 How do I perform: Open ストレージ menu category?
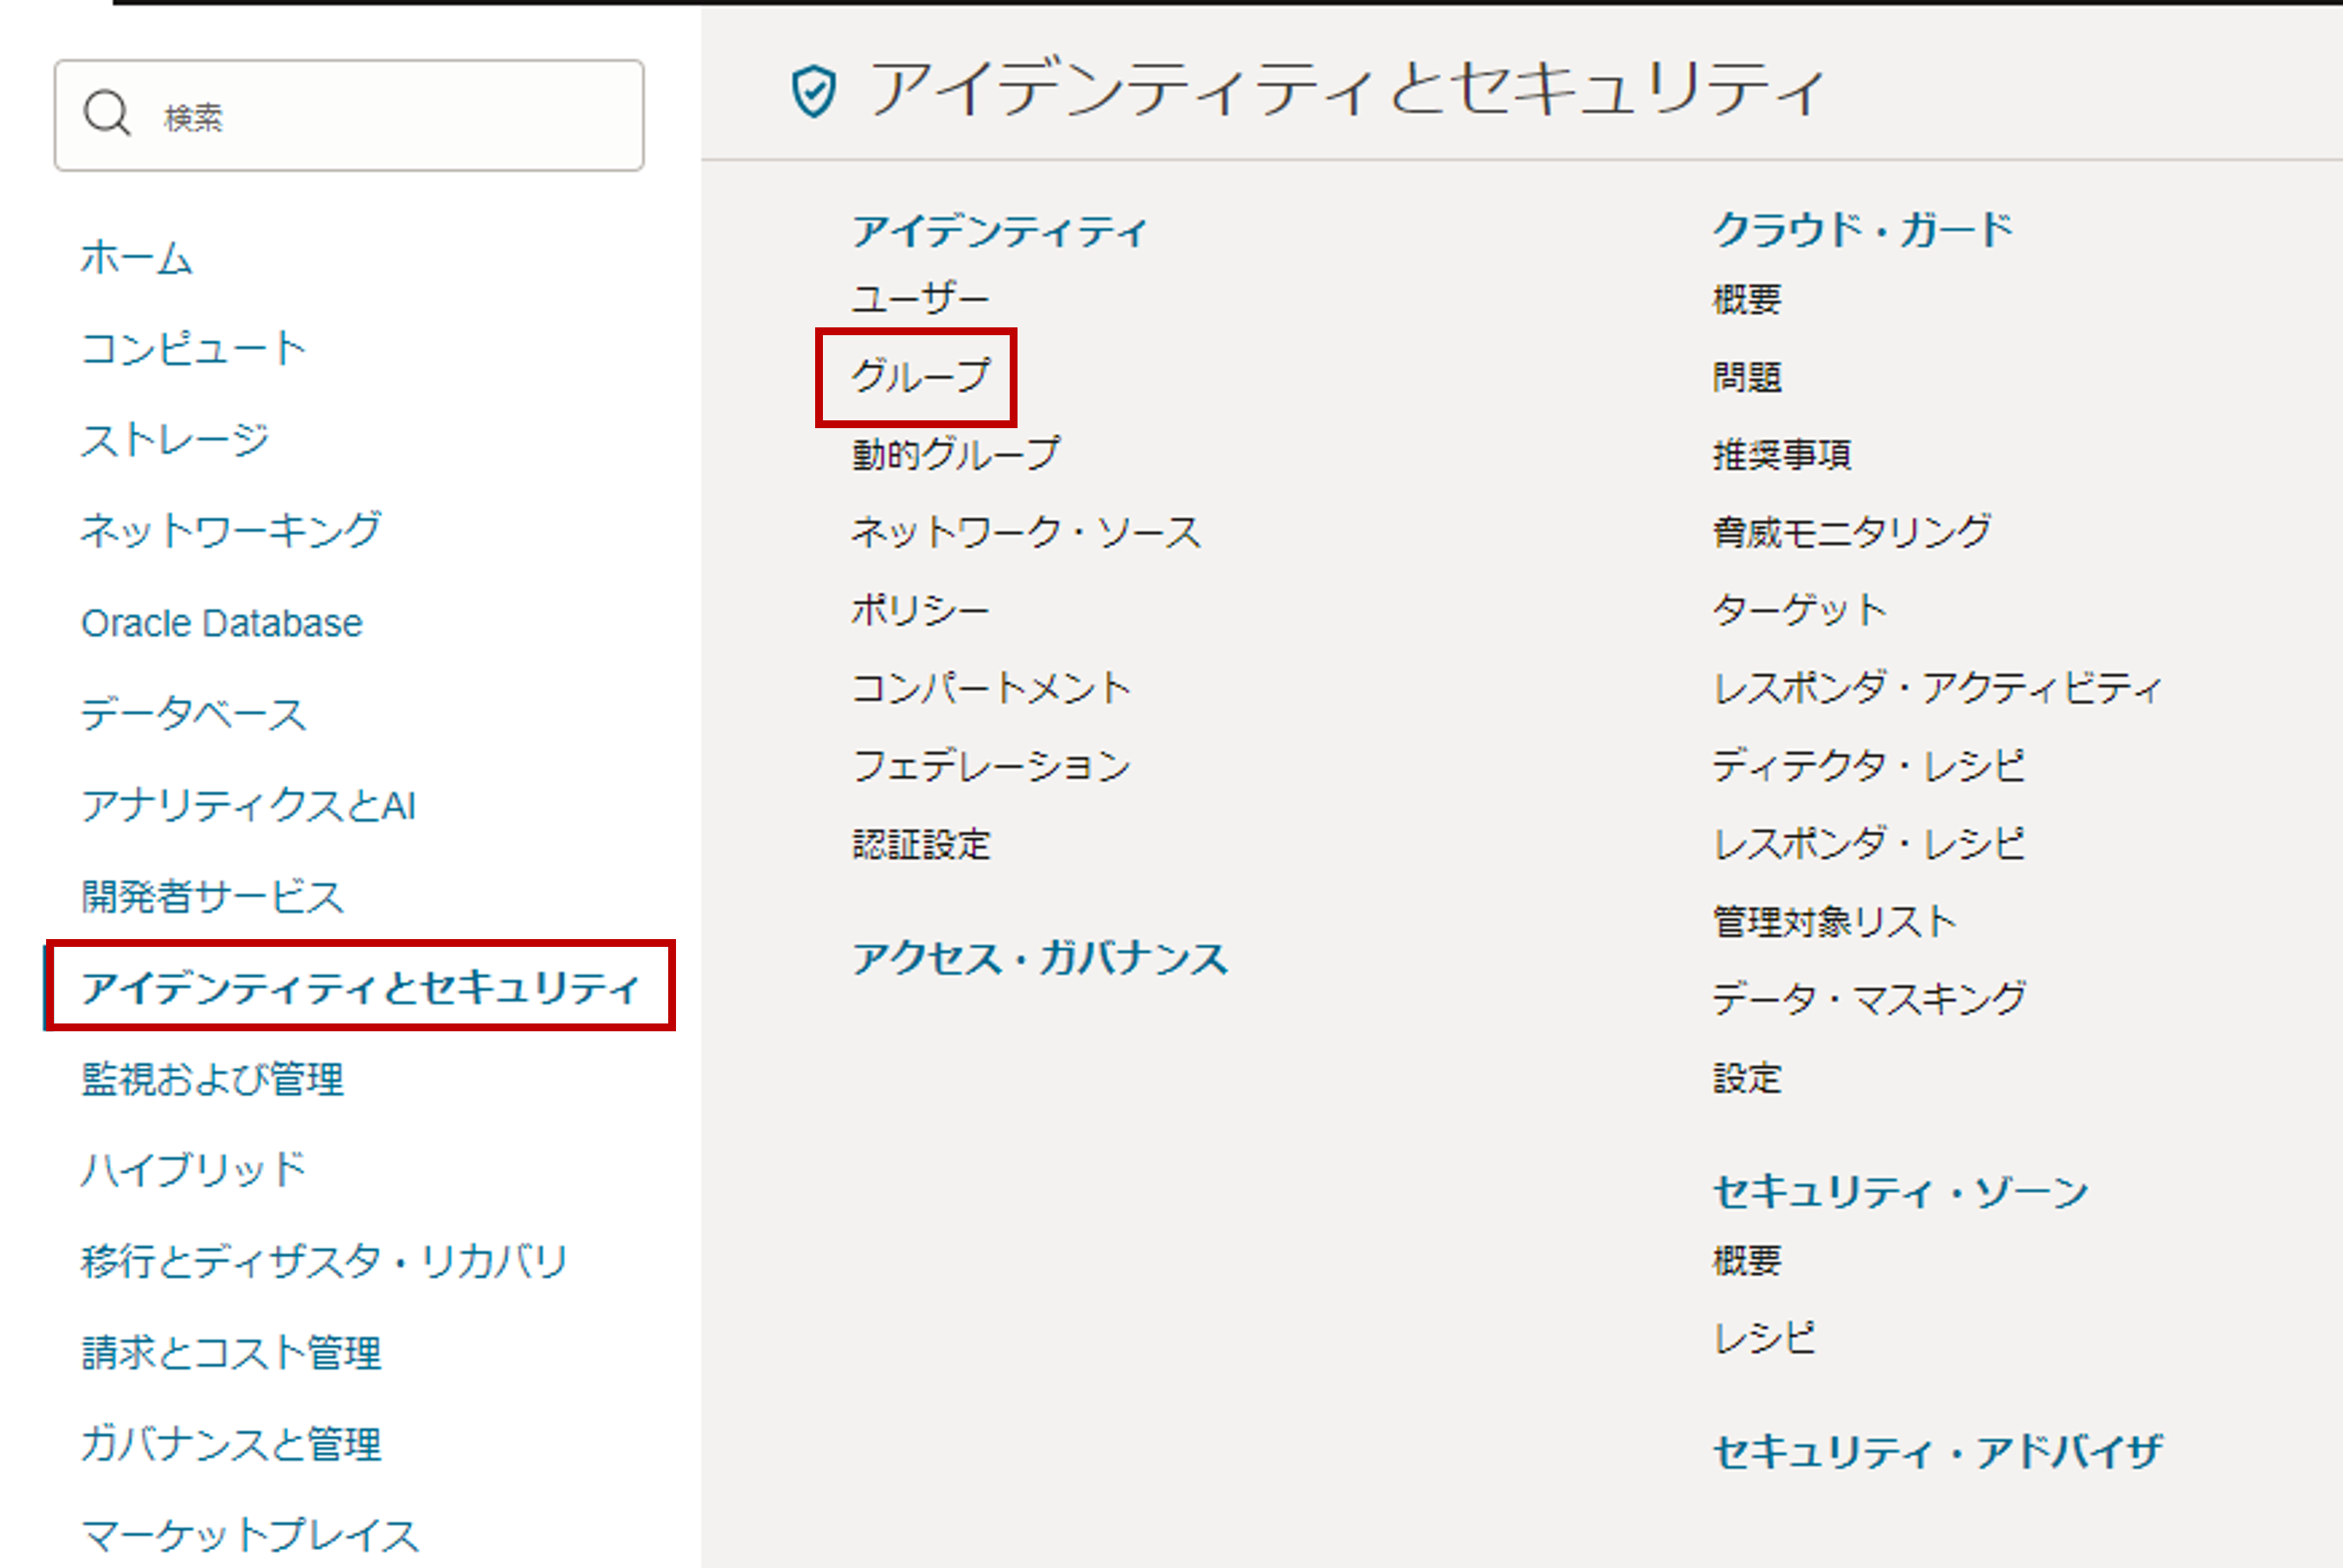pyautogui.click(x=175, y=440)
